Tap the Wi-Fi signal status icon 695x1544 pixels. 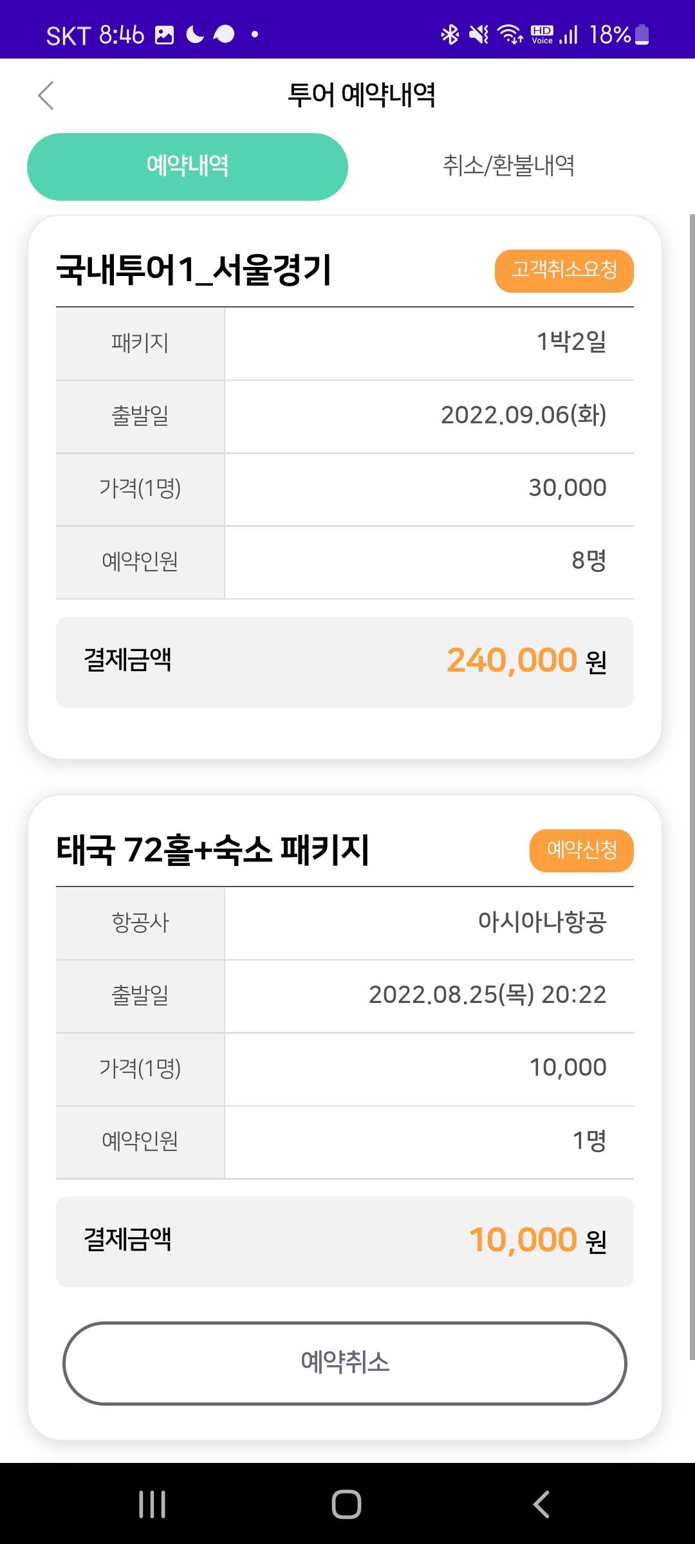[x=510, y=34]
